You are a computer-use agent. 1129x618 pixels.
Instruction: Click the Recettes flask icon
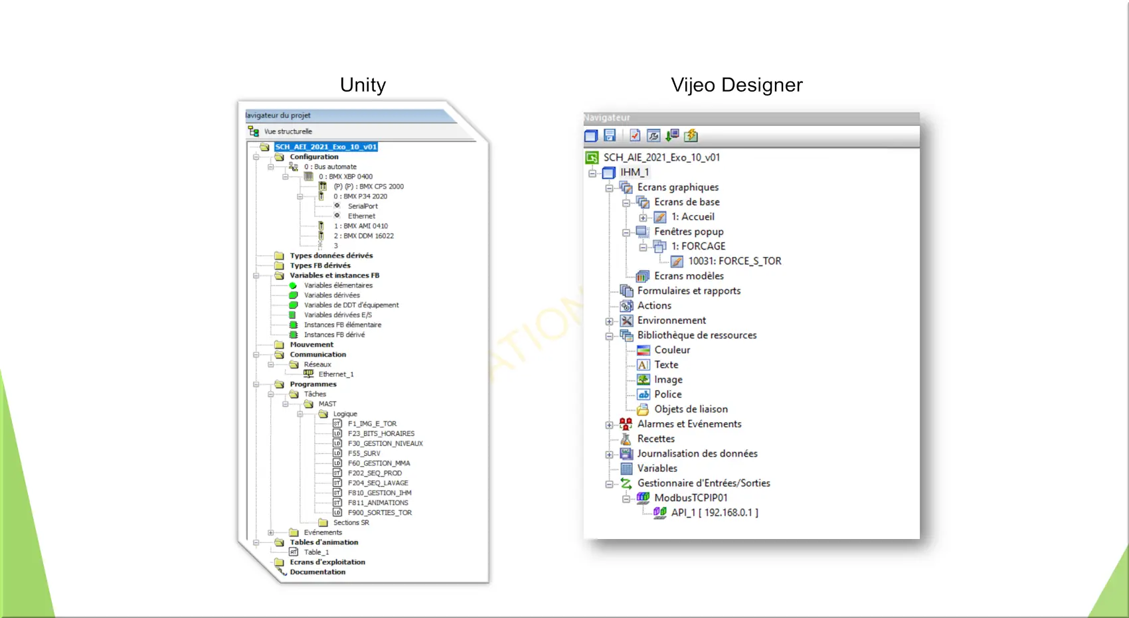tap(626, 439)
